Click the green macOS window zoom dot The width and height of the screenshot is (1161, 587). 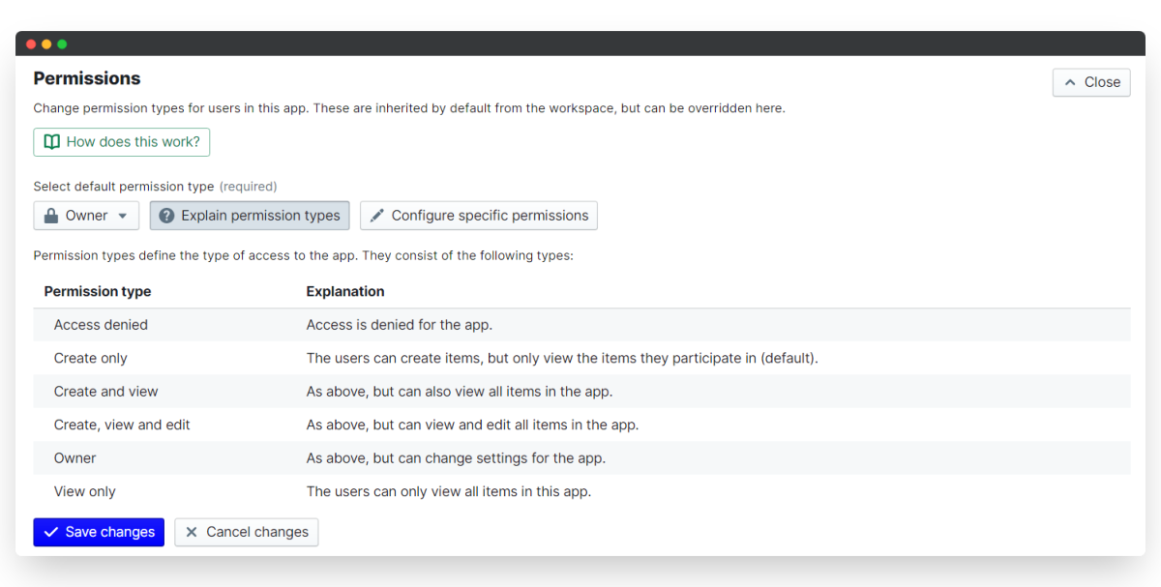tap(62, 44)
